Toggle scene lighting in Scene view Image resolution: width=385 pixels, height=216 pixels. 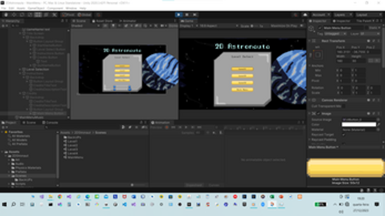[113, 26]
